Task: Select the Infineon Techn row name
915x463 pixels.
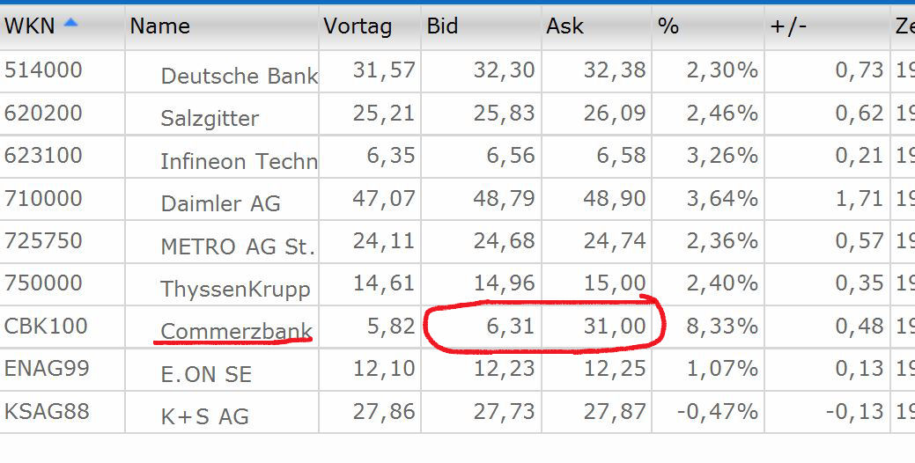Action: (x=239, y=161)
